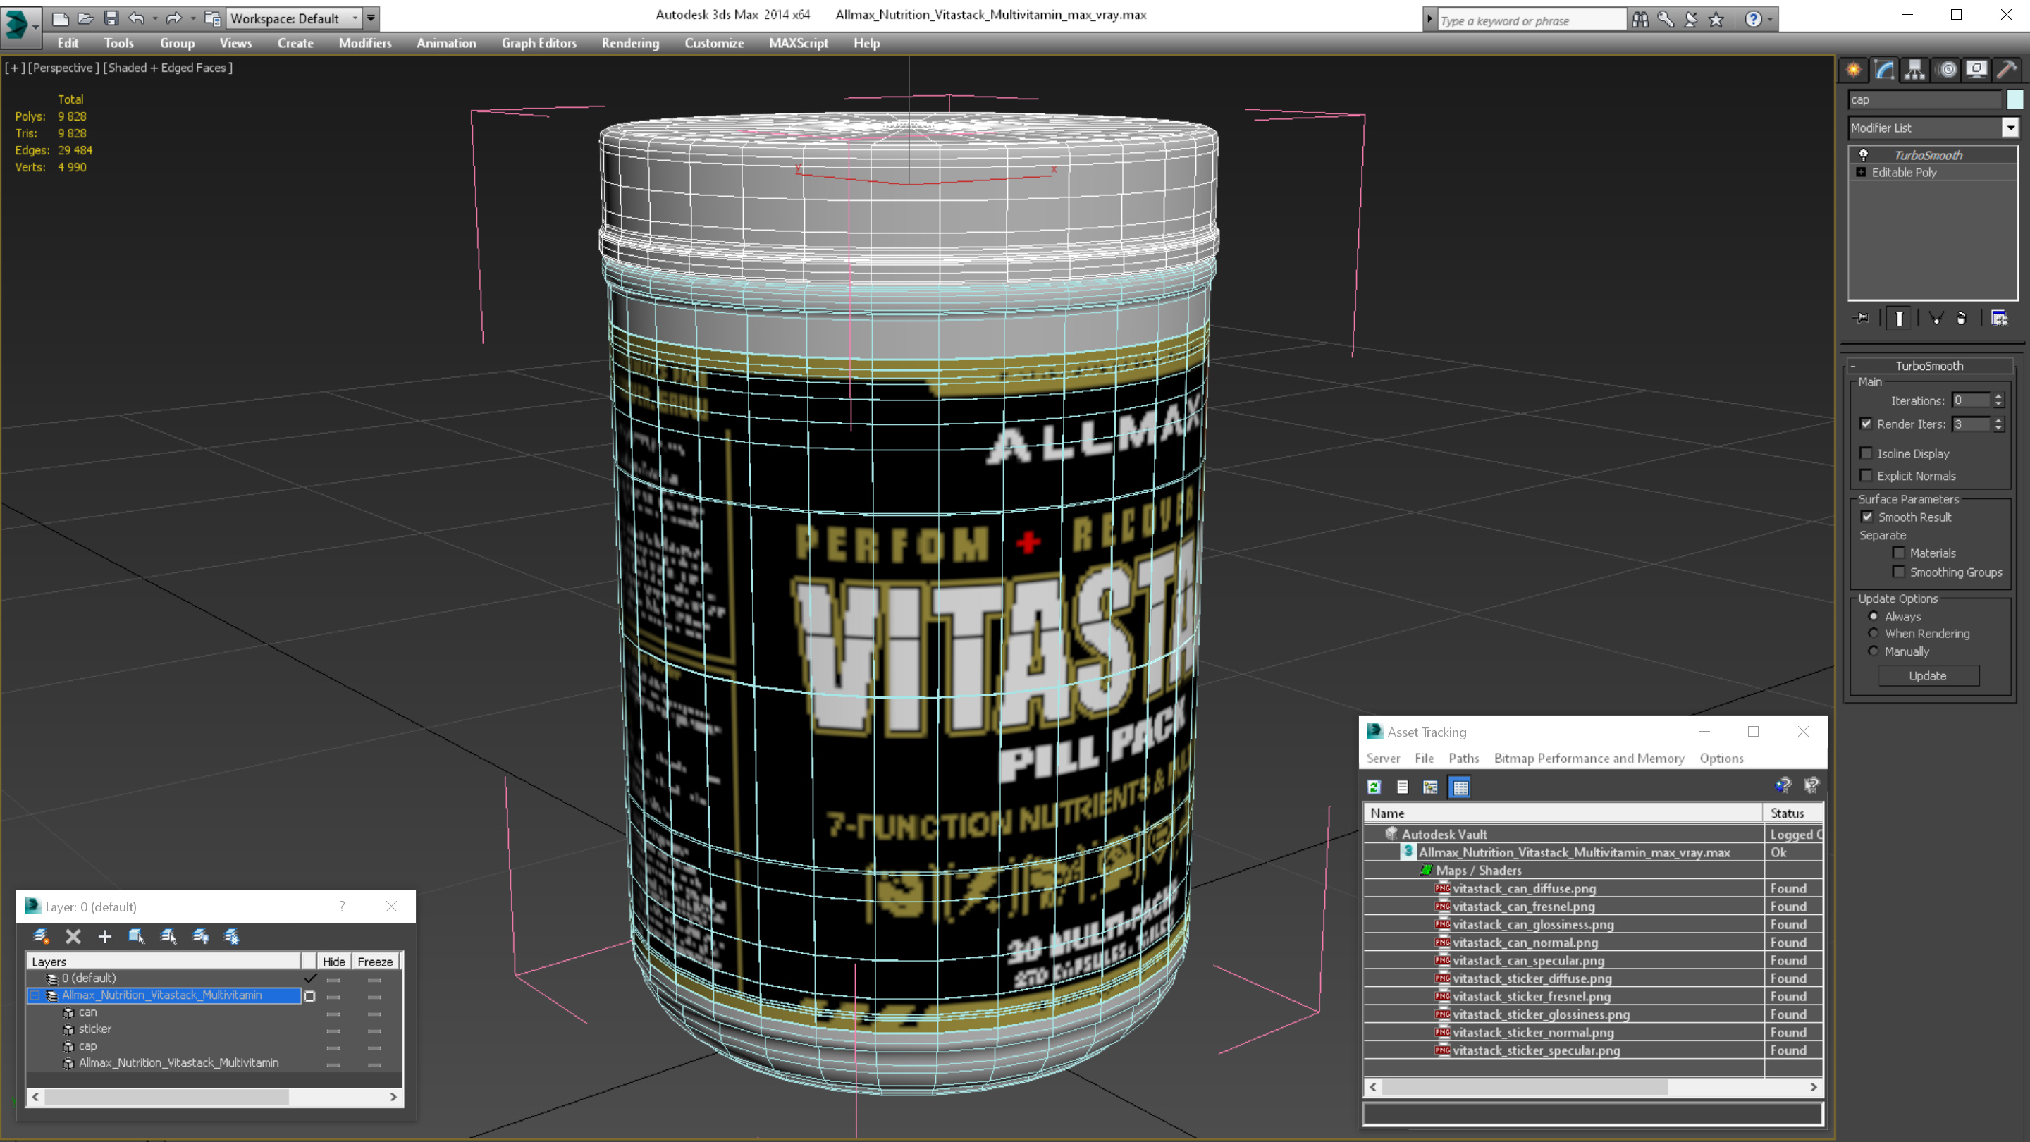Open the MAXScript menu

pos(799,43)
